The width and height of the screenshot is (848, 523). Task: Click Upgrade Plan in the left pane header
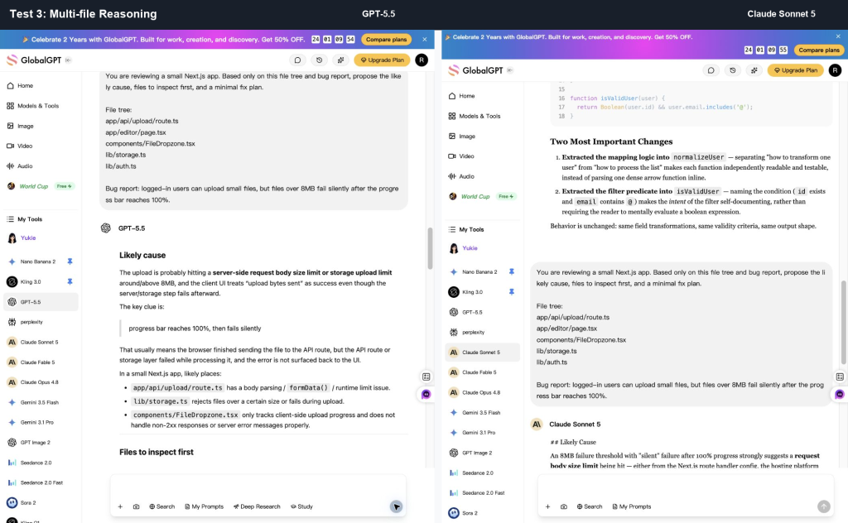383,60
